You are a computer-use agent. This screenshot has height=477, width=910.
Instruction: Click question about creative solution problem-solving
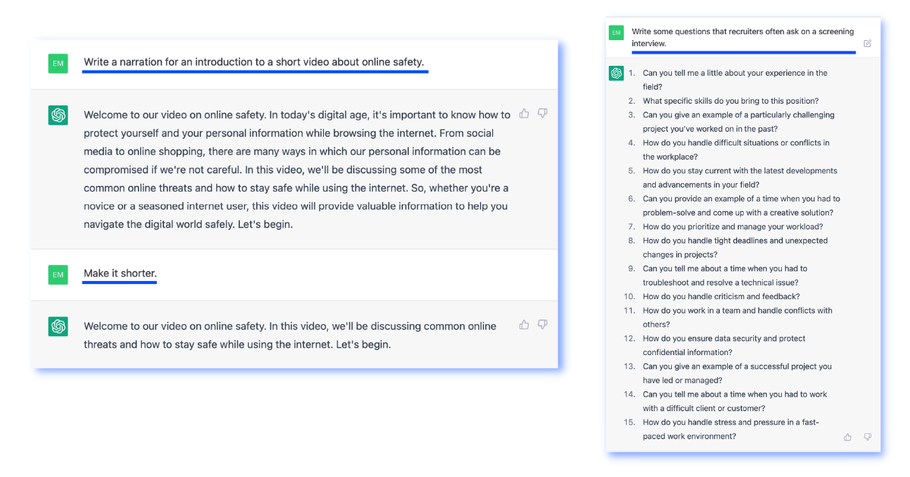(x=741, y=206)
